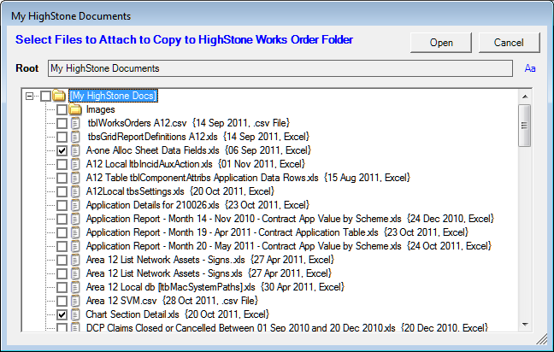Check Area 12 Local db ltbMacSystemPaths checkbox

point(62,287)
